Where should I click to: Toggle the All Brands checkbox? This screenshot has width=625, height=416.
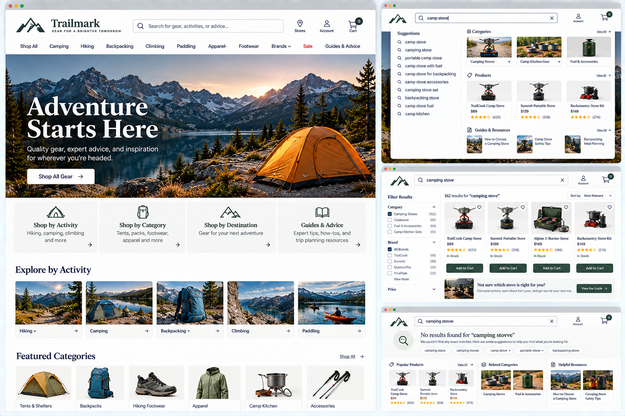390,249
